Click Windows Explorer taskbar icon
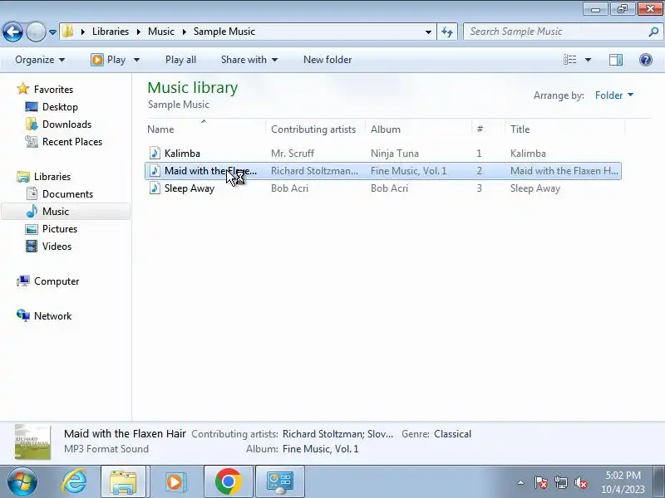The width and height of the screenshot is (665, 498). 123,482
